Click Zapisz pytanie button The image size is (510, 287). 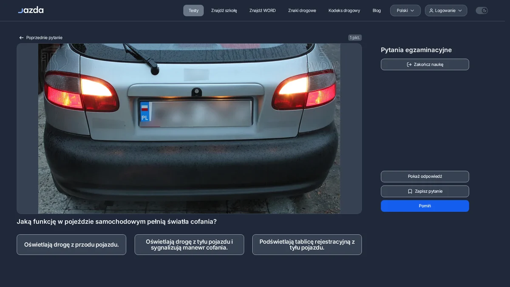pos(425,191)
